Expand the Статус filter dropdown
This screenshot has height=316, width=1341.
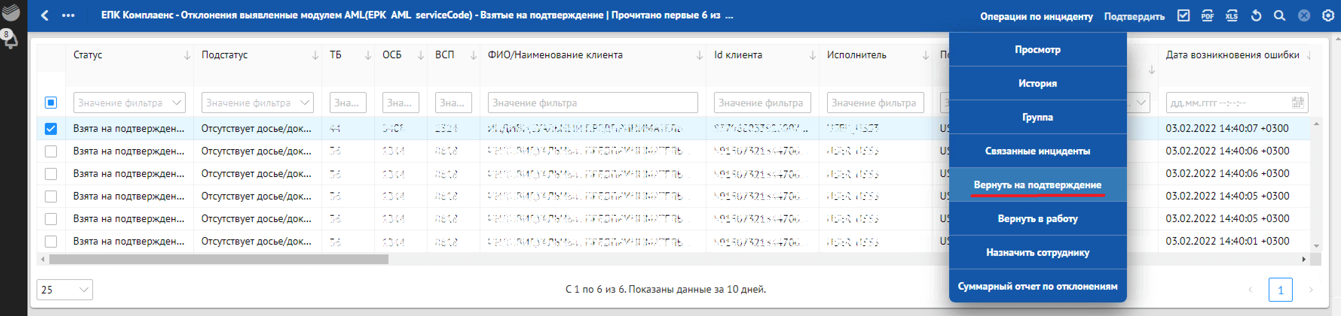click(x=176, y=103)
